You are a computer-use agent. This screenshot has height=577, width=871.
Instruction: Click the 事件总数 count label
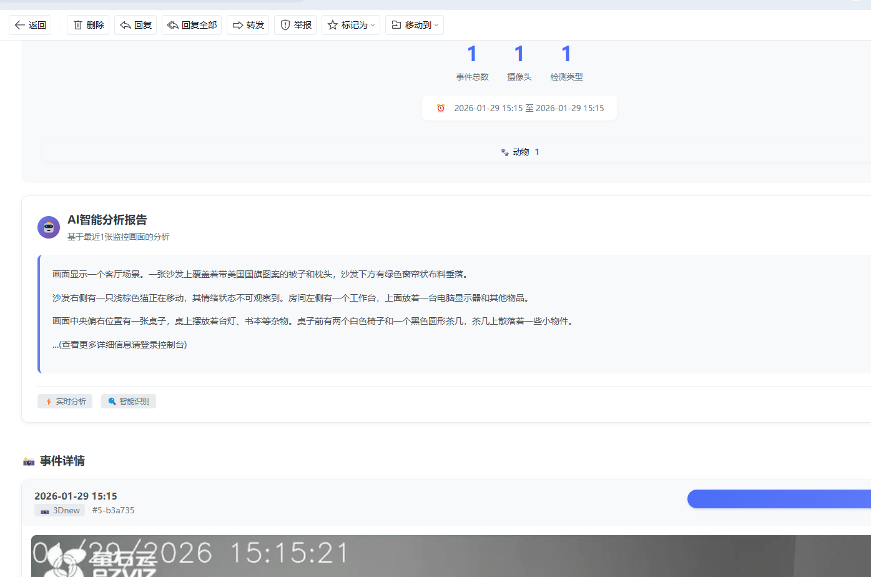472,77
